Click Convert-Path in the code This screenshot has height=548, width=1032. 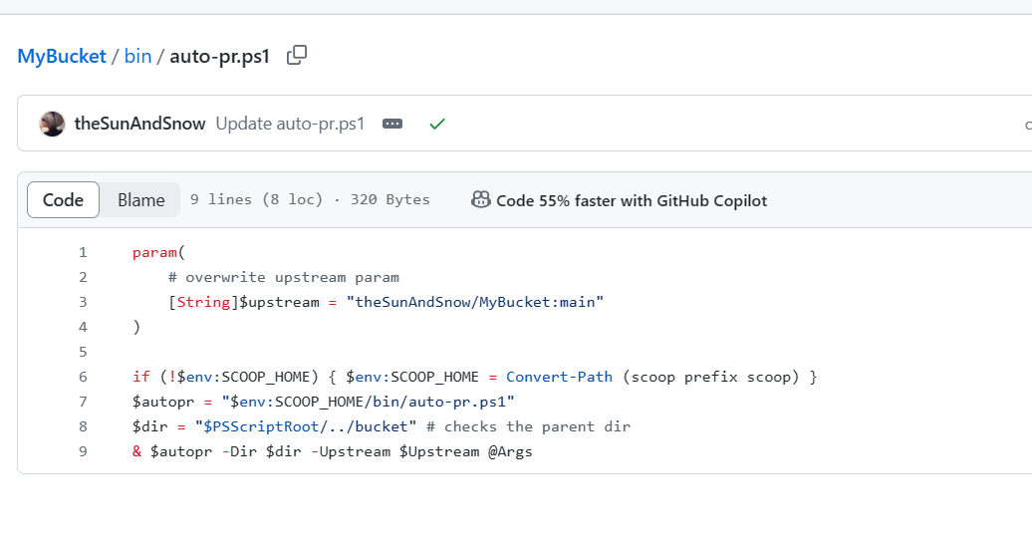559,377
